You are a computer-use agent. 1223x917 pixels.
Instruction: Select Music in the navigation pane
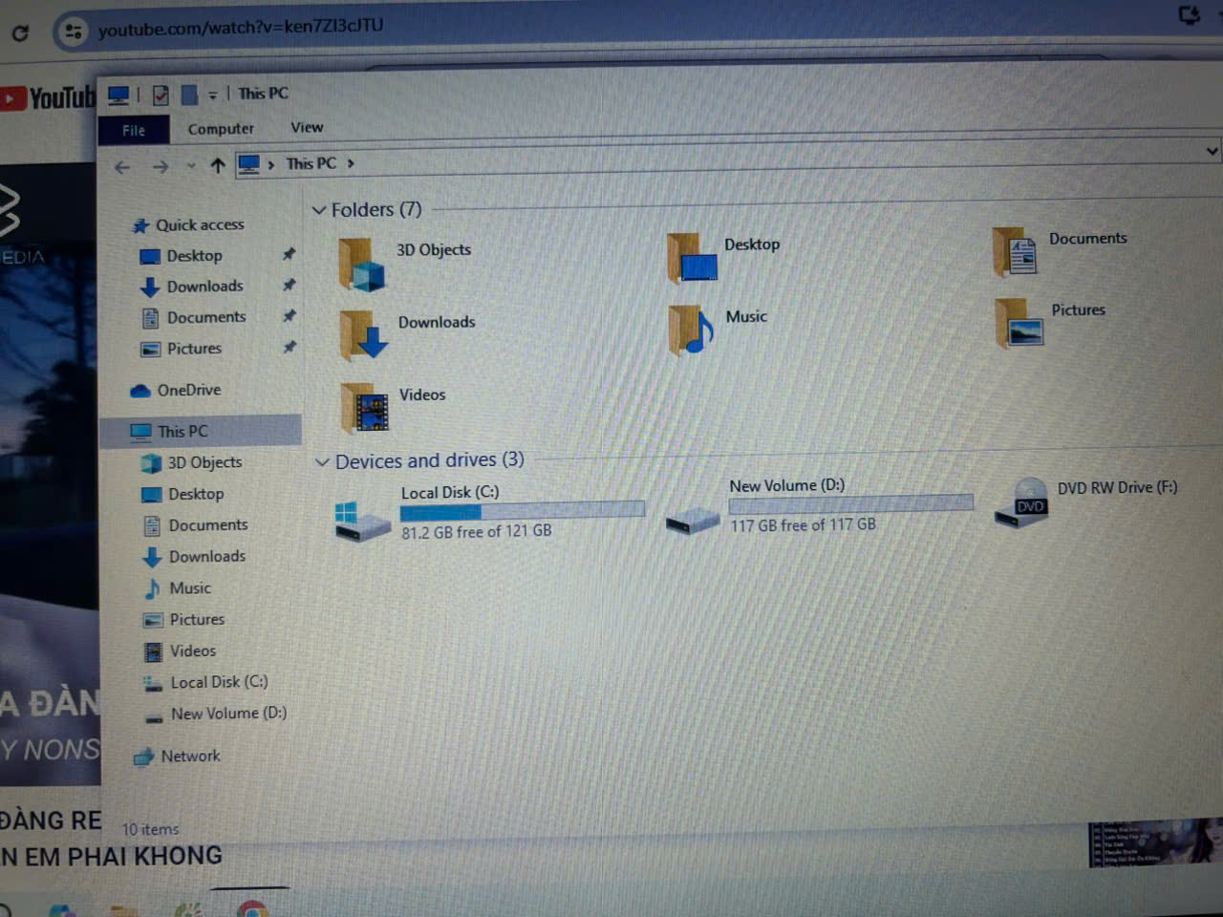[x=189, y=588]
